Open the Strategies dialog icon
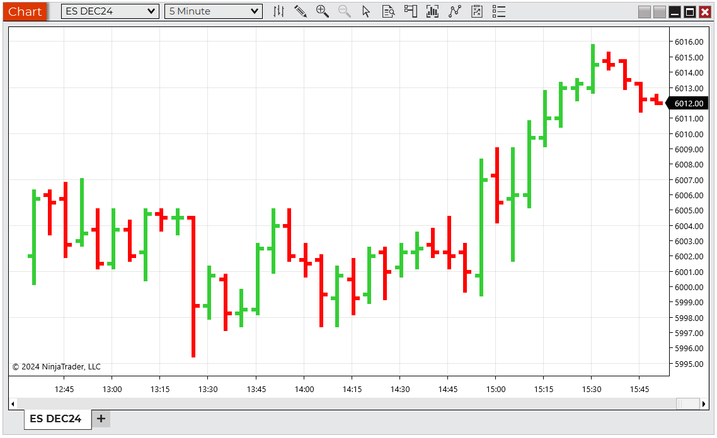Viewport: 717px width, 438px height. pyautogui.click(x=477, y=11)
